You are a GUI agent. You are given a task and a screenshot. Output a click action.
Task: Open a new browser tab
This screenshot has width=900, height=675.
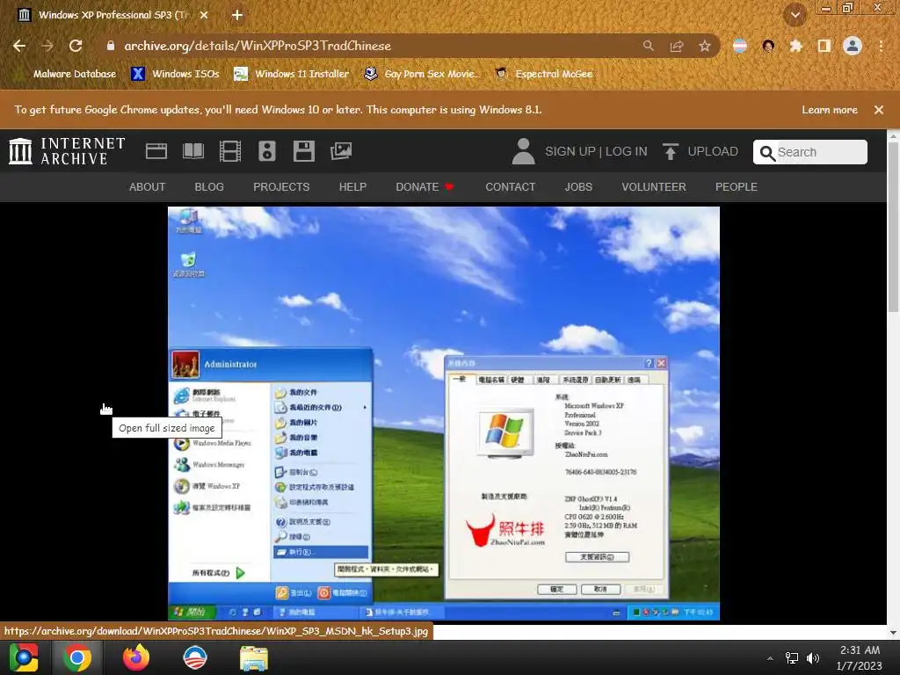[x=237, y=15]
